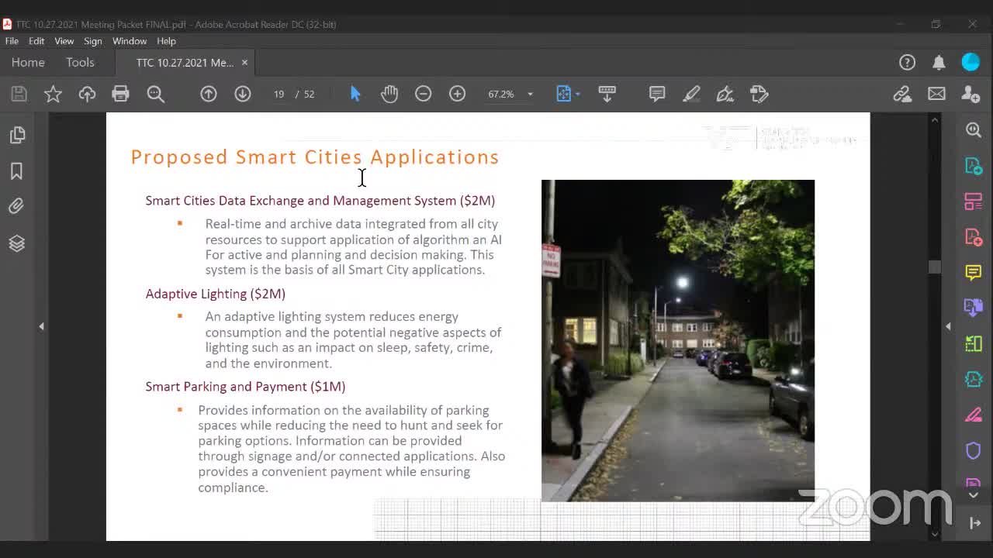Open the File menu
This screenshot has height=558, width=993.
tap(12, 41)
